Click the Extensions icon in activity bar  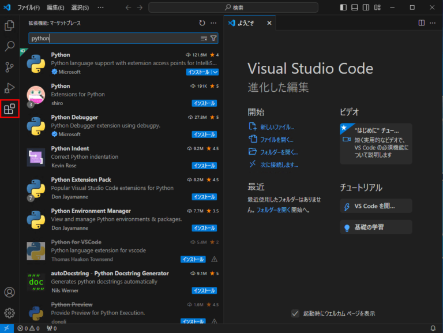pyautogui.click(x=10, y=108)
